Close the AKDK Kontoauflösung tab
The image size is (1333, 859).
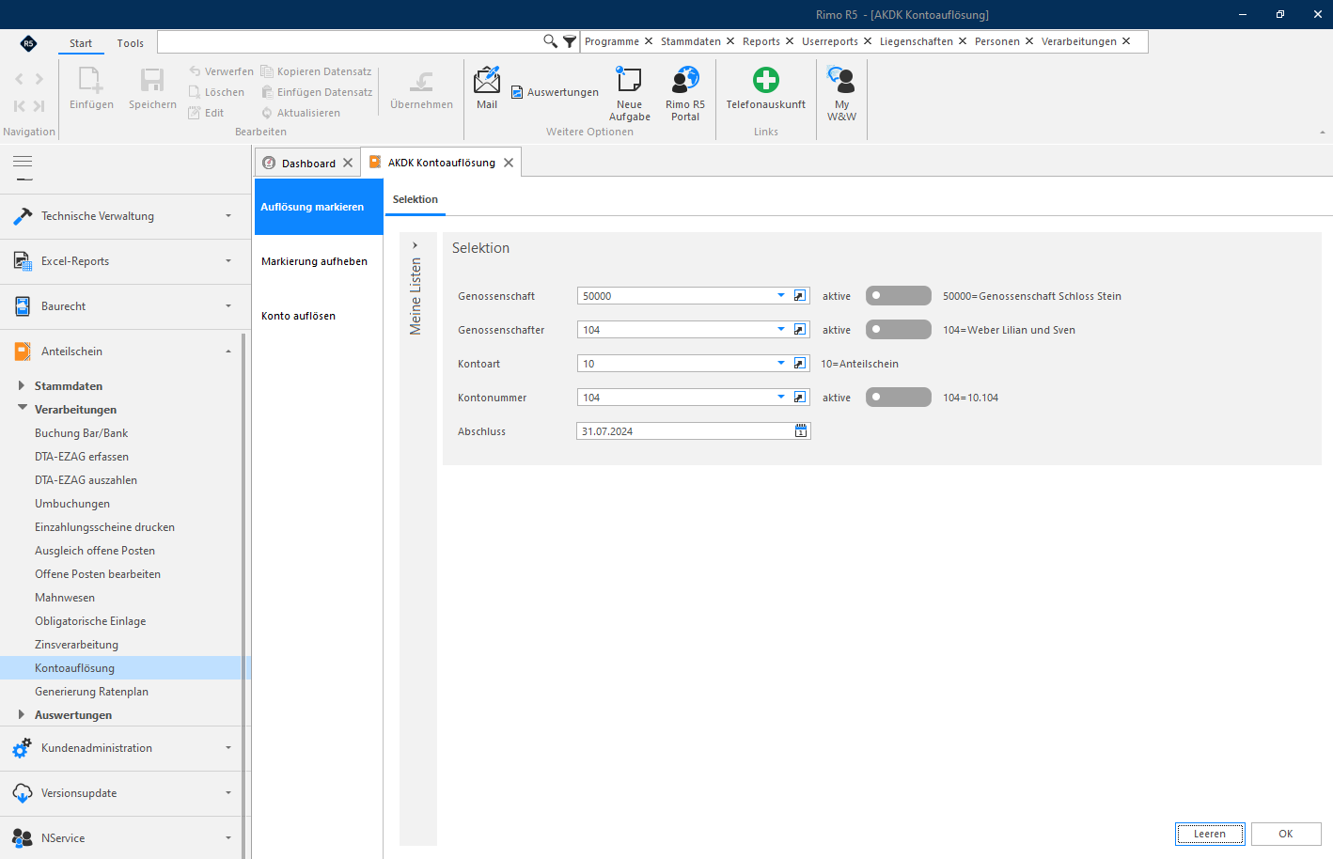pyautogui.click(x=509, y=163)
